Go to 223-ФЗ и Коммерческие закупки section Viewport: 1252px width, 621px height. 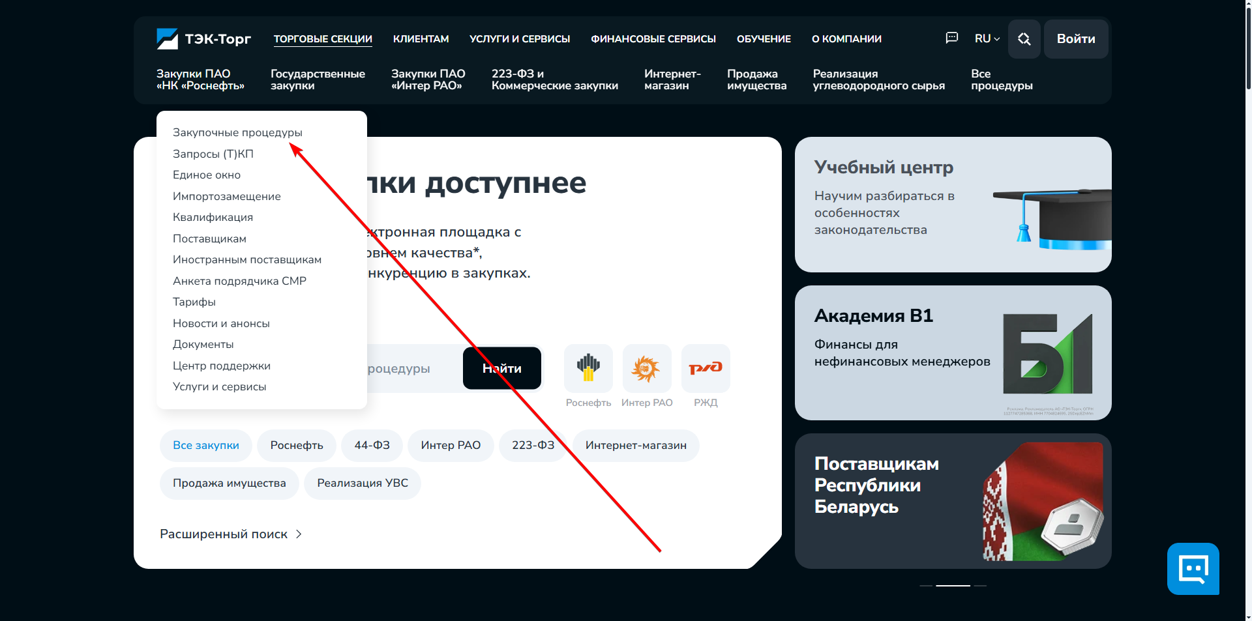pos(555,79)
